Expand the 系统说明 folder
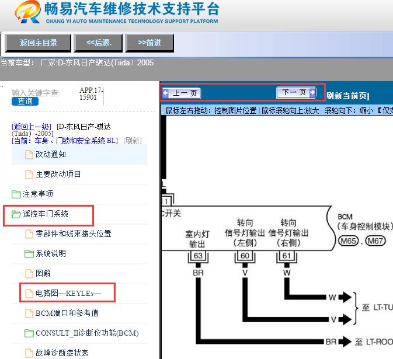This screenshot has width=393, height=359. point(51,253)
